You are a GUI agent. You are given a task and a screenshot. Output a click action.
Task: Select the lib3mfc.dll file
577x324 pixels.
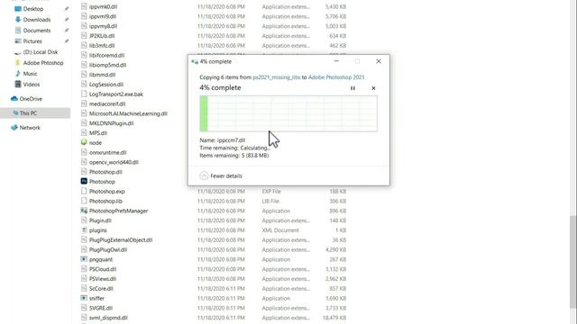tap(102, 46)
